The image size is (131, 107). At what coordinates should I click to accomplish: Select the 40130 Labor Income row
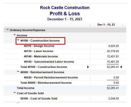point(65,51)
